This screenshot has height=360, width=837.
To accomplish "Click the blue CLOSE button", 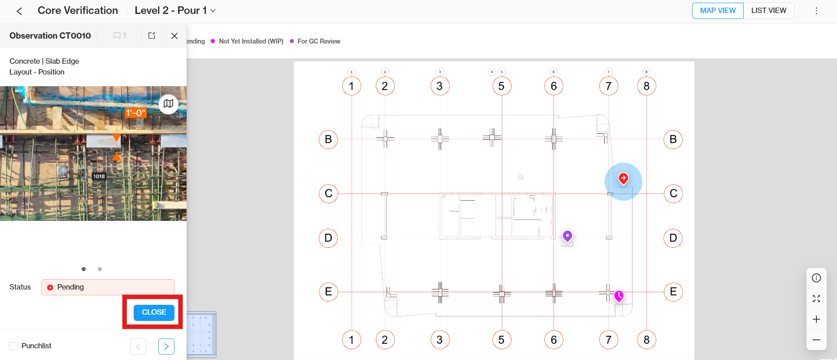I will tap(154, 312).
